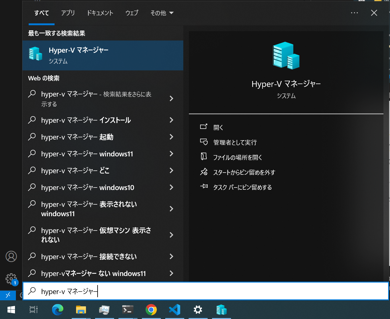This screenshot has height=319, width=390.
Task: Open the three-dots options menu
Action: click(x=354, y=13)
